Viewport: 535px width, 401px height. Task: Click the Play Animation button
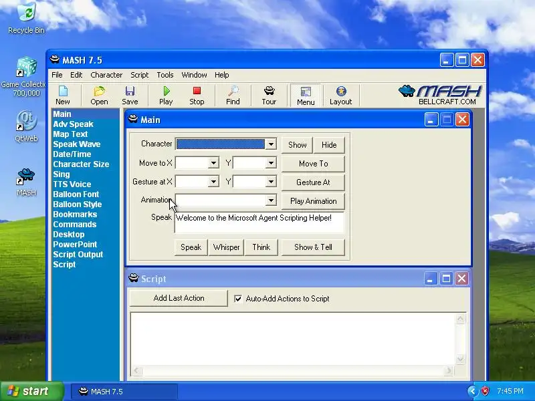tap(313, 201)
